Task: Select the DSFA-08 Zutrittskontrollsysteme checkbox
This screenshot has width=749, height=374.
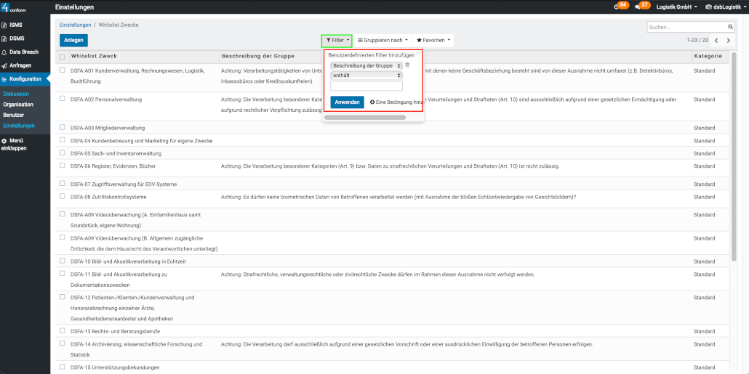Action: [x=63, y=196]
